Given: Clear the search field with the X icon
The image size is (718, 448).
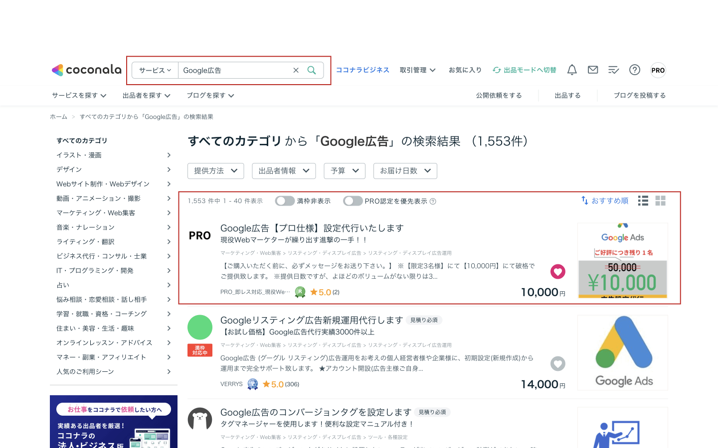Looking at the screenshot, I should pos(296,70).
